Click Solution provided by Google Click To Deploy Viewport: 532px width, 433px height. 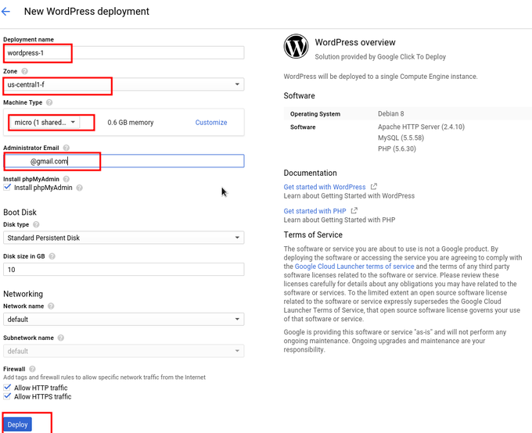point(380,56)
